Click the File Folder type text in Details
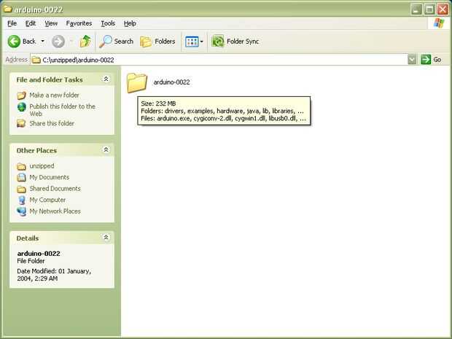This screenshot has height=339, width=452. 31,261
